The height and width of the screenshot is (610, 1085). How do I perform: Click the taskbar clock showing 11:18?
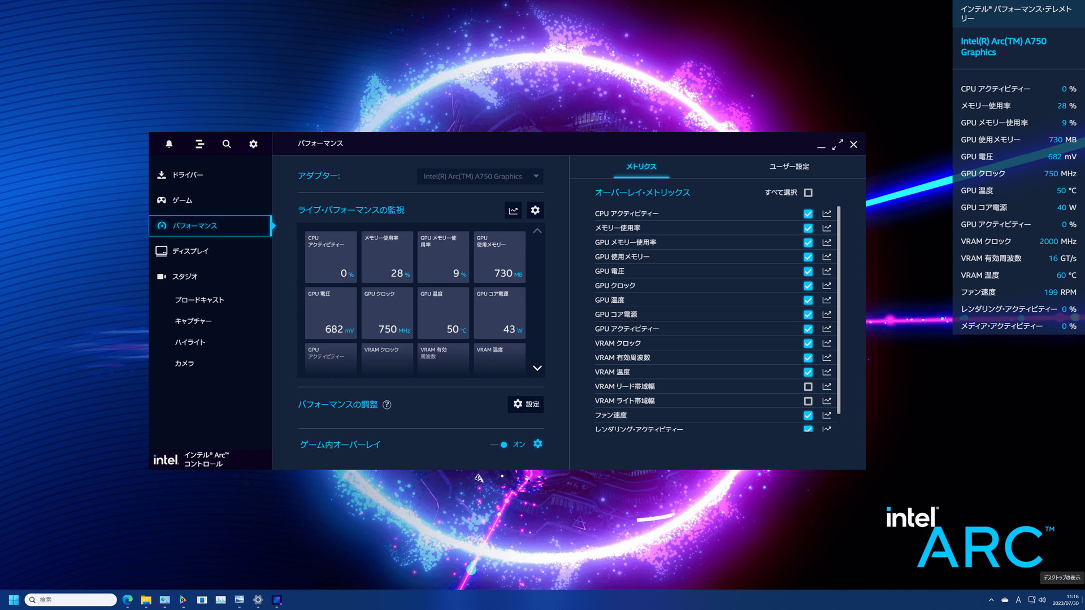click(1066, 600)
